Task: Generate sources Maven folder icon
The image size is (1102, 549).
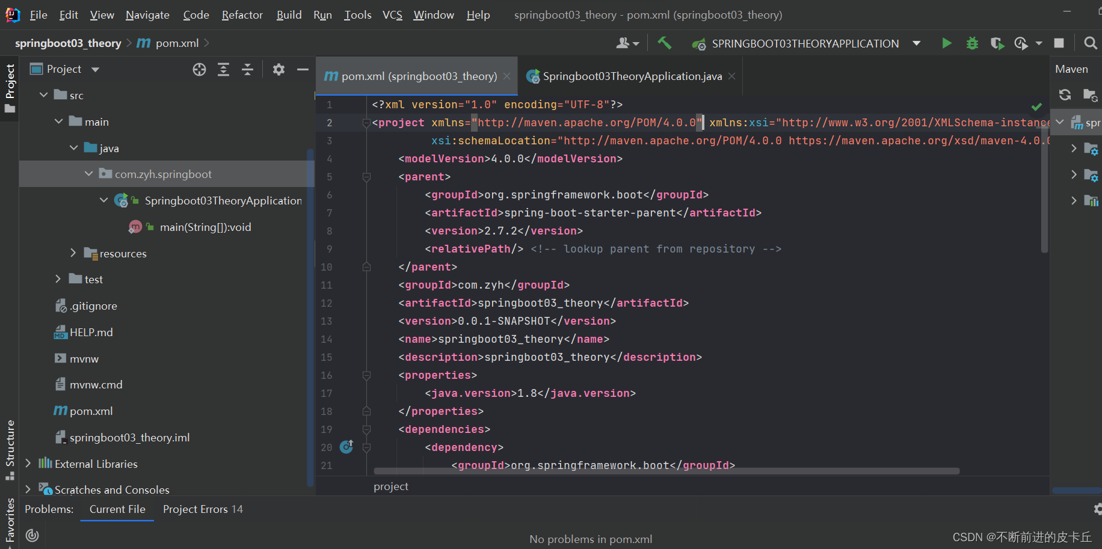Action: point(1090,94)
